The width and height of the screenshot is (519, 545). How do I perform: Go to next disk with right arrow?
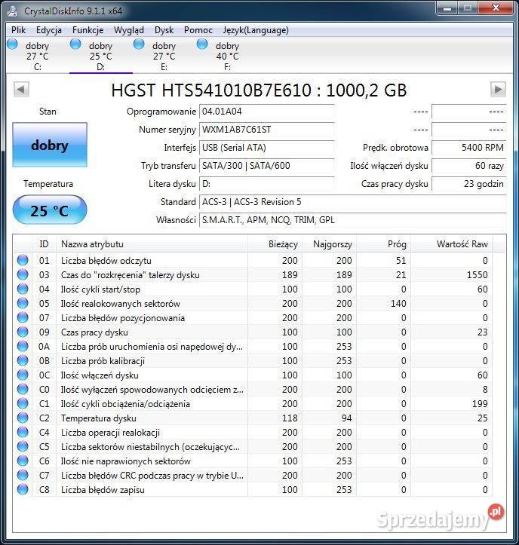tap(497, 90)
